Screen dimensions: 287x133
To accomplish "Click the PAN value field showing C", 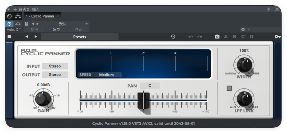I will 150,86.
